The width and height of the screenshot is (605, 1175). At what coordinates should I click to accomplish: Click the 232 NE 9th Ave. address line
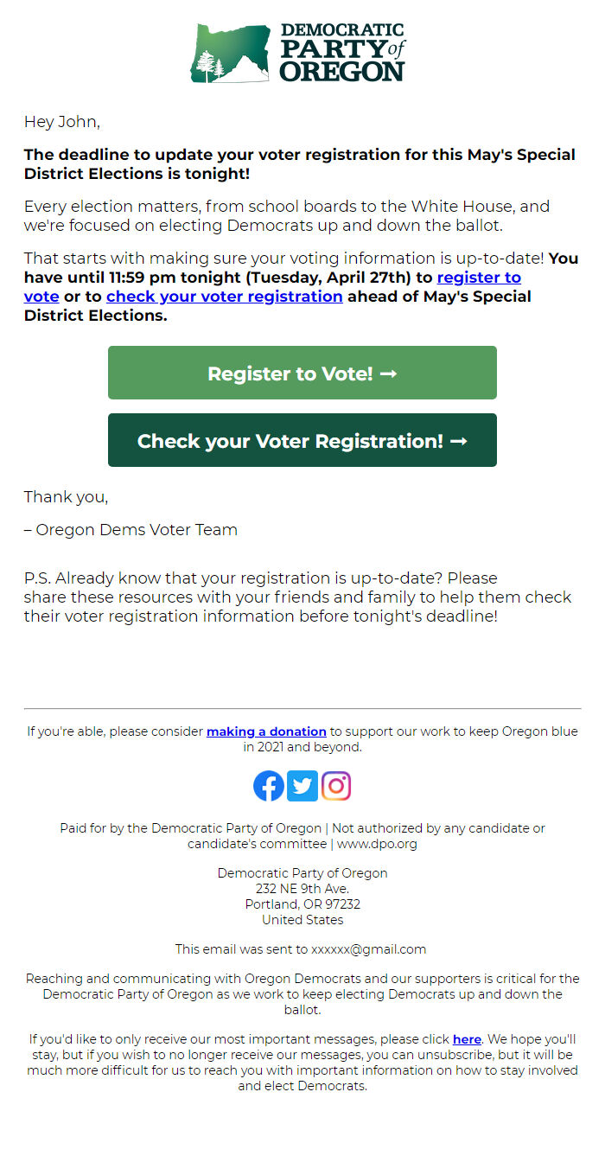(x=302, y=889)
